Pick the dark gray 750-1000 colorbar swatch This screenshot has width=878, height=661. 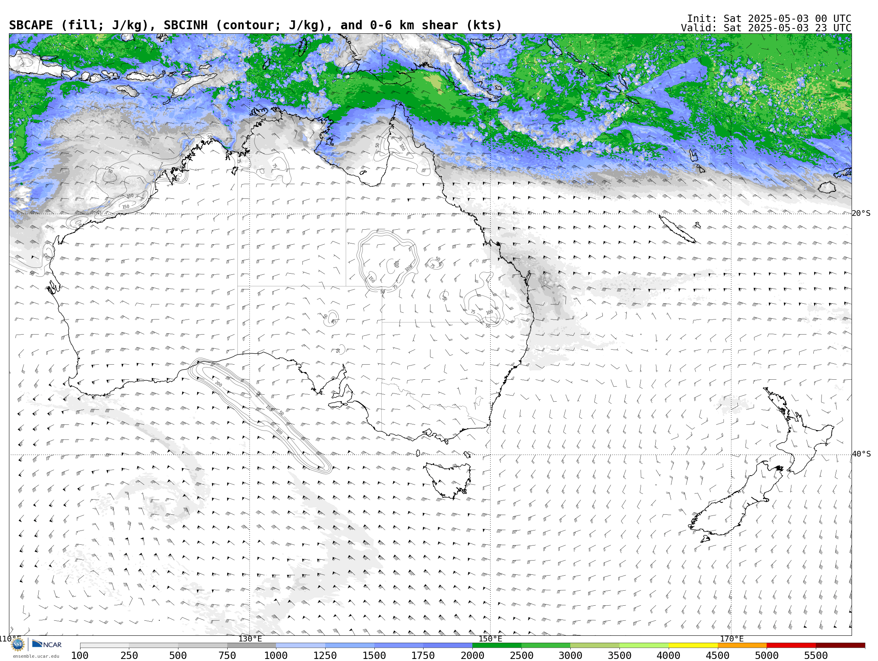click(x=252, y=646)
